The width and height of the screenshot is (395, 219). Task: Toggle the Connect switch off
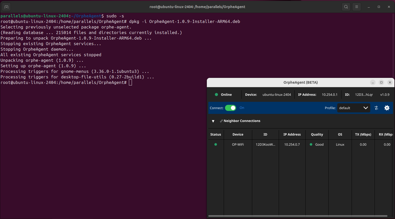(x=230, y=108)
